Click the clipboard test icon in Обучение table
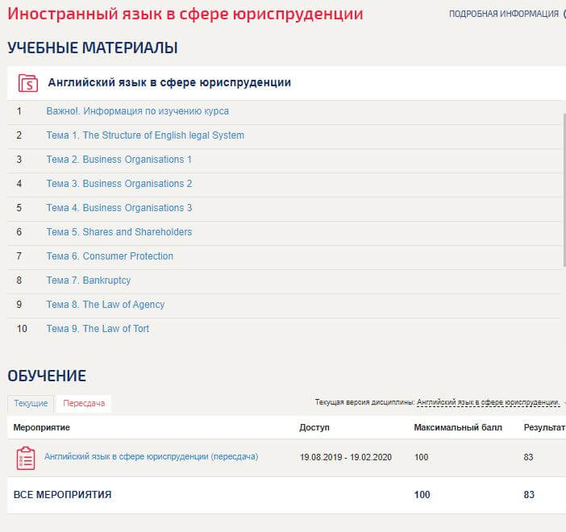 click(x=26, y=457)
